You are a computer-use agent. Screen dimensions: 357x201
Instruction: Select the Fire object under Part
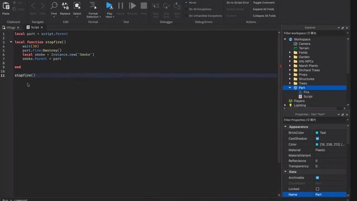[x=306, y=92]
